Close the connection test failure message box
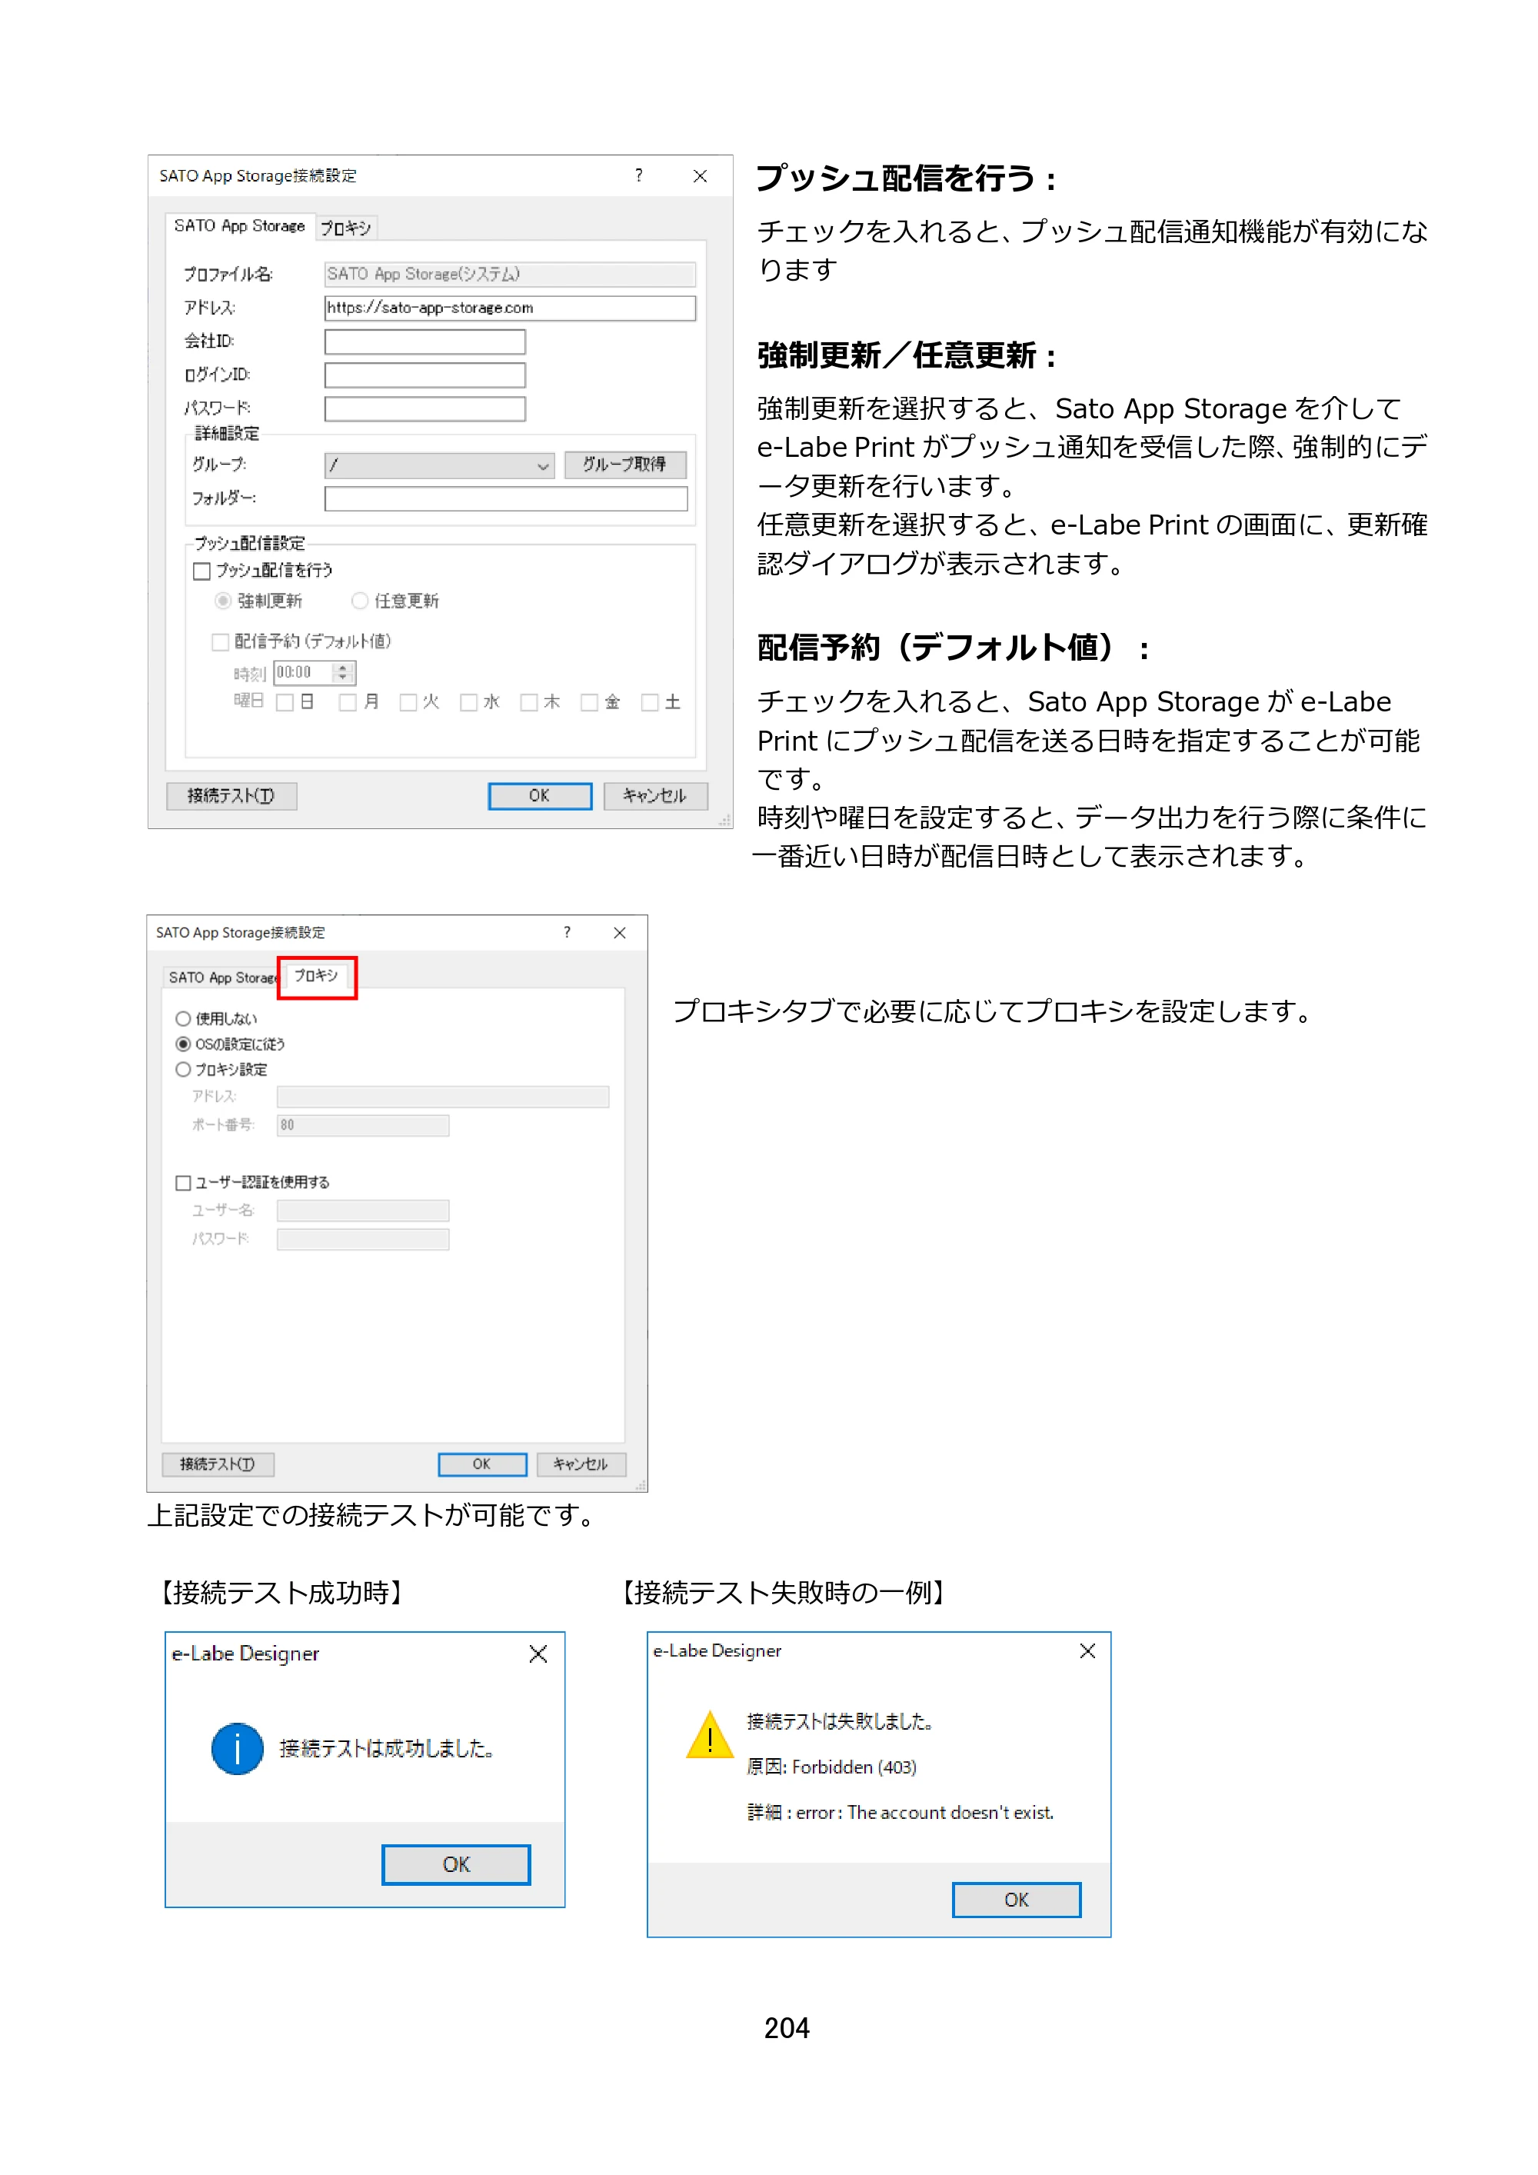The width and height of the screenshot is (1538, 2175). [1087, 1651]
